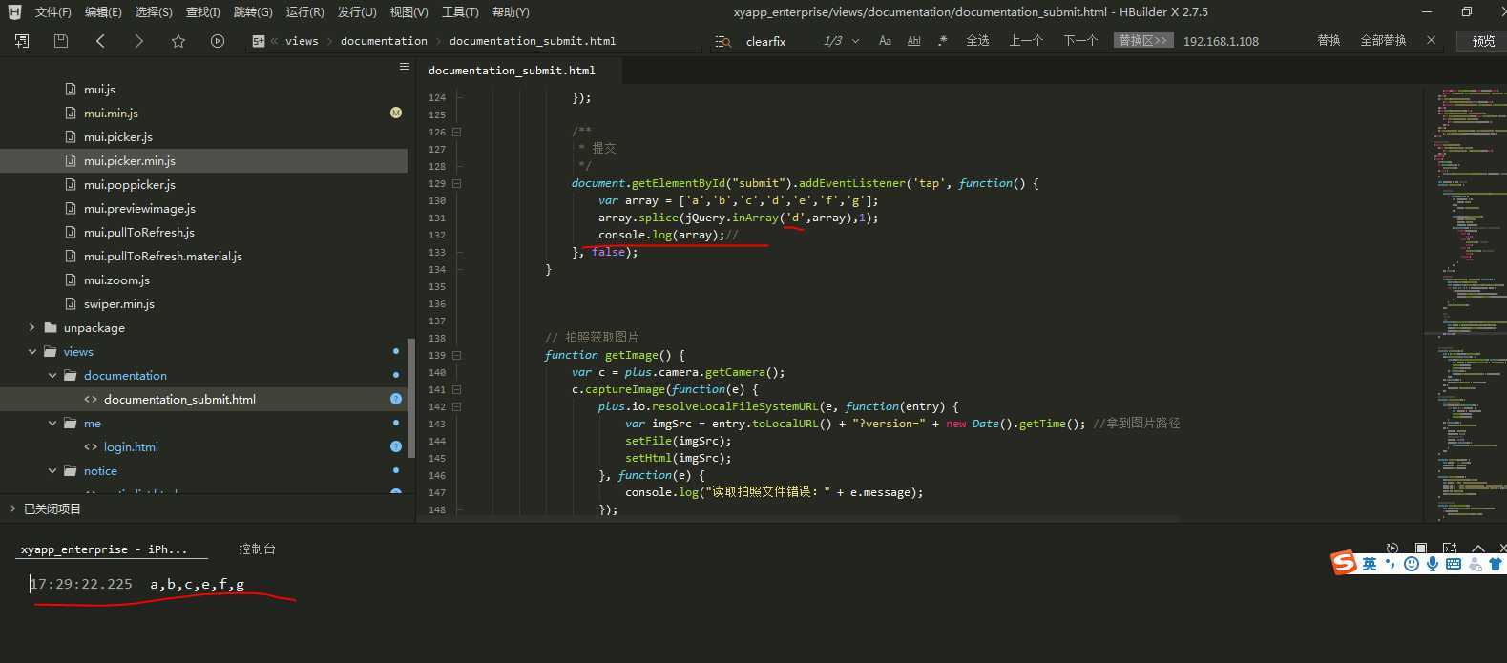The image size is (1507, 663).
Task: Open the 运行(R) menu
Action: click(305, 12)
